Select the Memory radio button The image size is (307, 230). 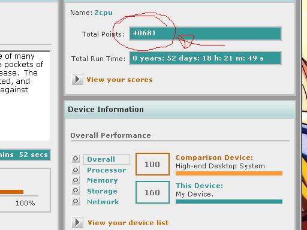point(76,180)
